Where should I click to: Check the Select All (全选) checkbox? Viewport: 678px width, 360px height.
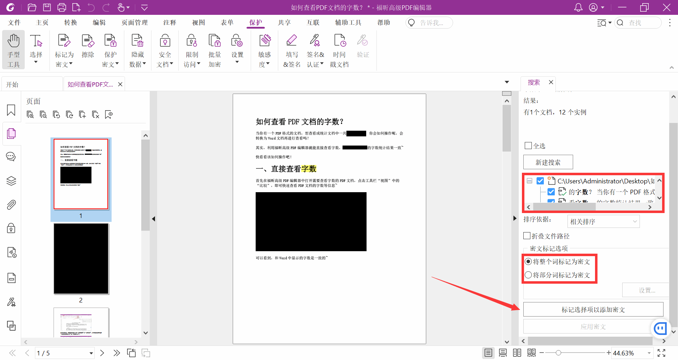point(528,146)
